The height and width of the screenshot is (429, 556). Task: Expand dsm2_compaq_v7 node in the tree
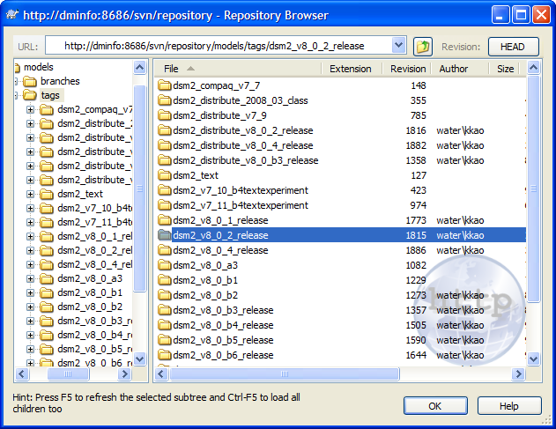(31, 109)
